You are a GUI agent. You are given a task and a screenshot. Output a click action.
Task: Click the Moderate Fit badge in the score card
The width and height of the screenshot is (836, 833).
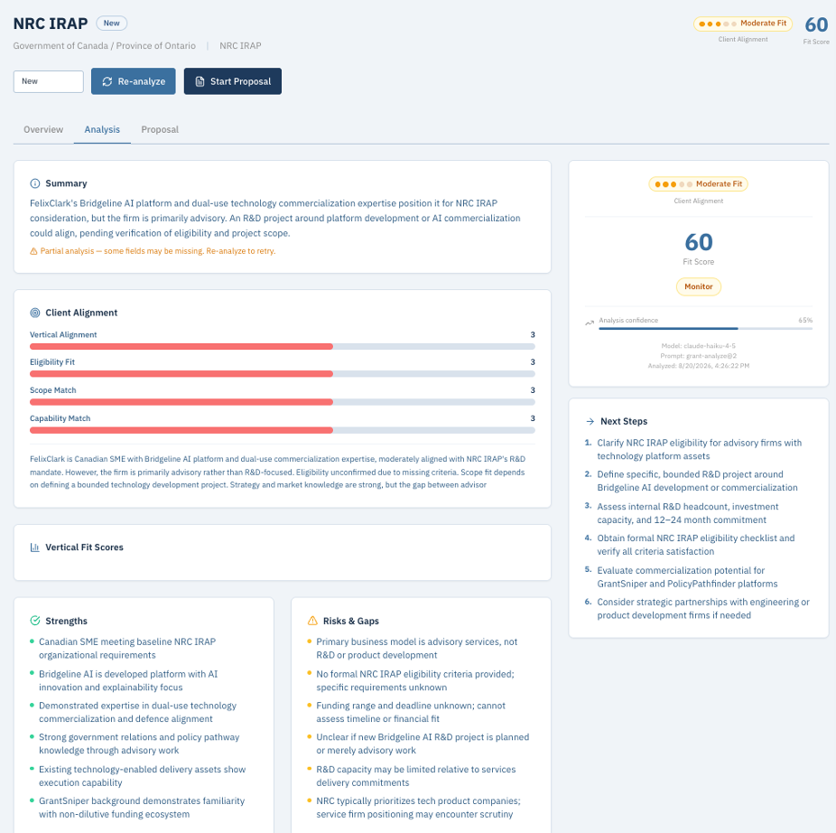(x=699, y=184)
